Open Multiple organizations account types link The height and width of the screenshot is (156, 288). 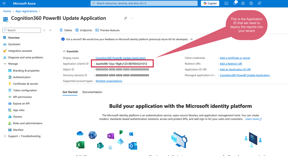click(x=109, y=81)
